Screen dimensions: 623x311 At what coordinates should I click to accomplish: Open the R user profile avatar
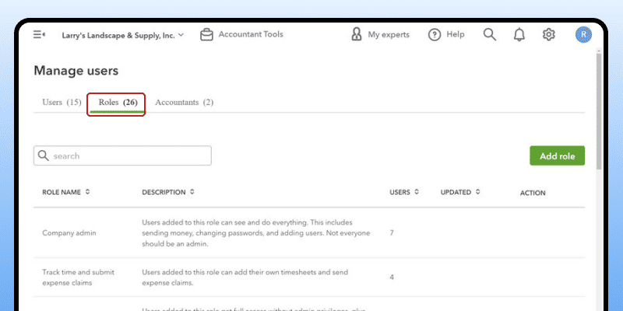pyautogui.click(x=583, y=34)
